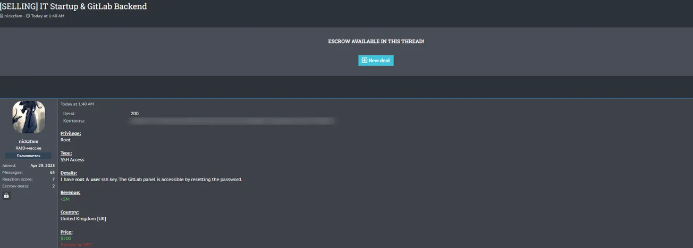Click the Reaction score value 7
This screenshot has height=248, width=693.
[53, 179]
